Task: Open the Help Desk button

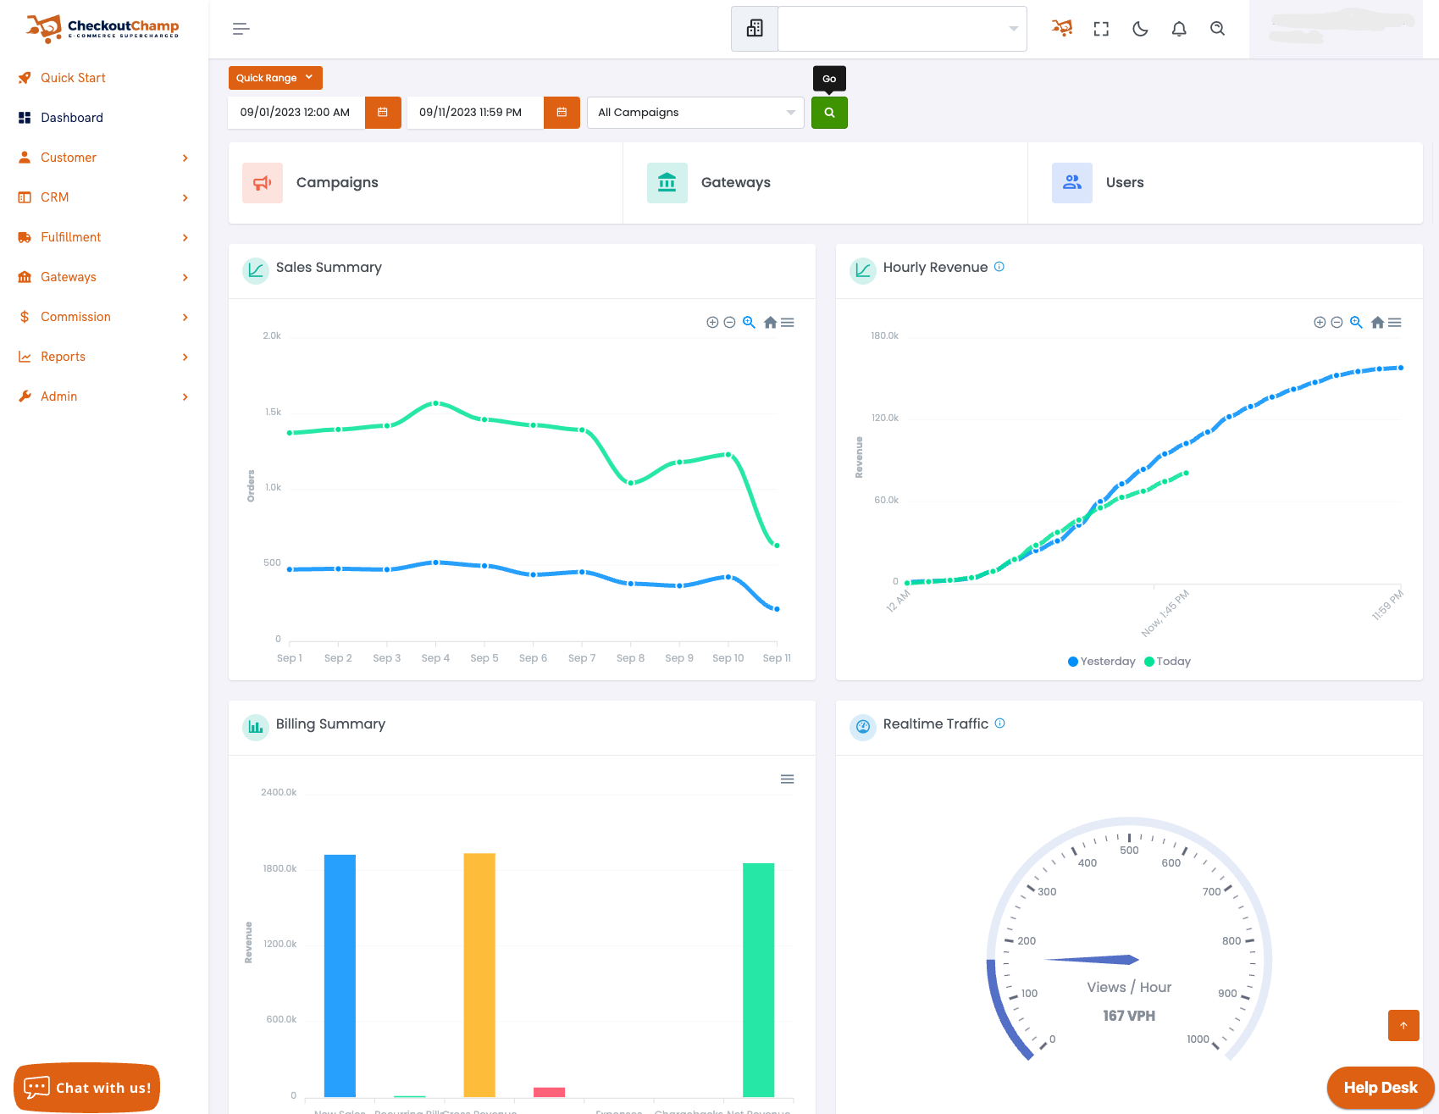Action: [1381, 1088]
